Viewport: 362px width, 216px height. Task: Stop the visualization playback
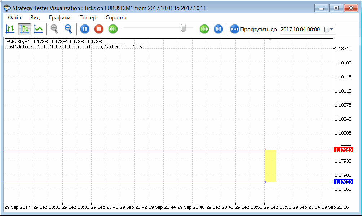[x=99, y=29]
